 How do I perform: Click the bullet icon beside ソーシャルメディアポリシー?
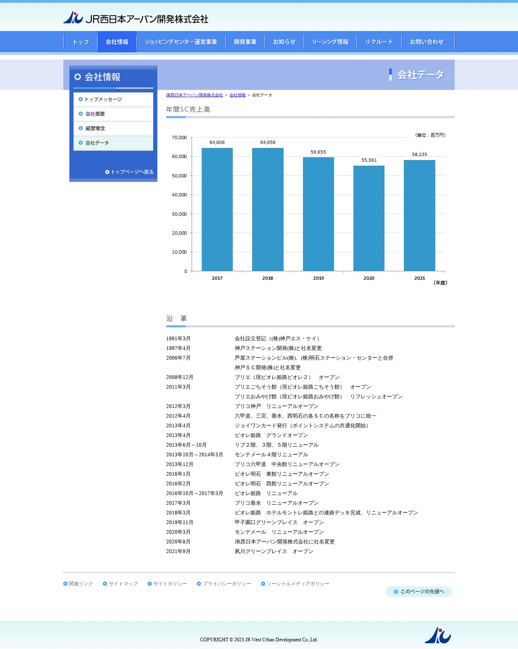(263, 584)
